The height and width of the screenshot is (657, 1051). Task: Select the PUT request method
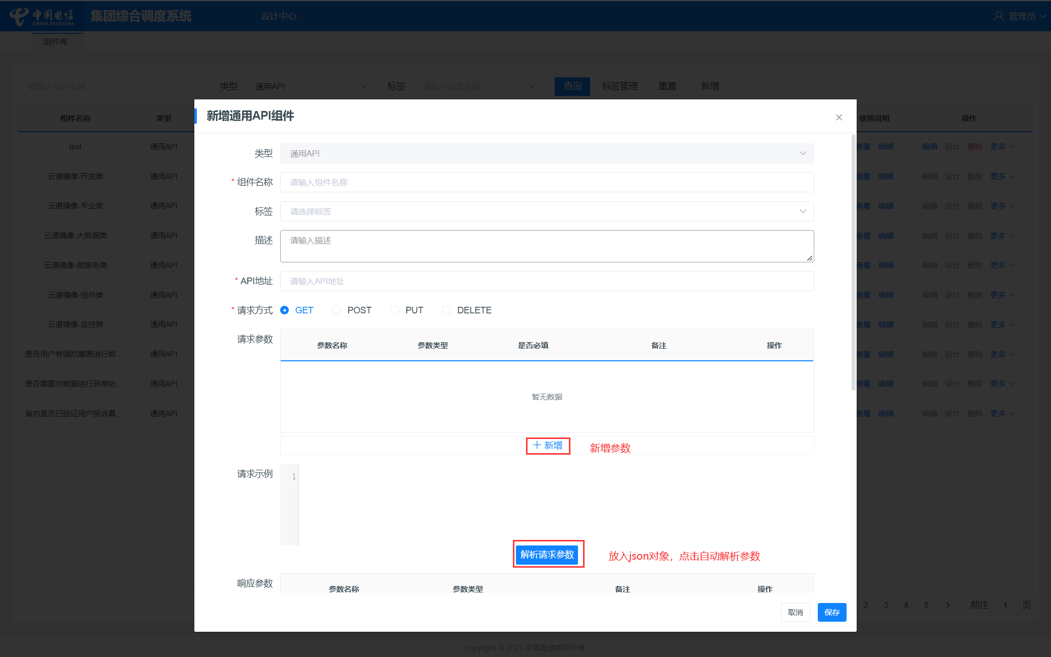click(395, 310)
